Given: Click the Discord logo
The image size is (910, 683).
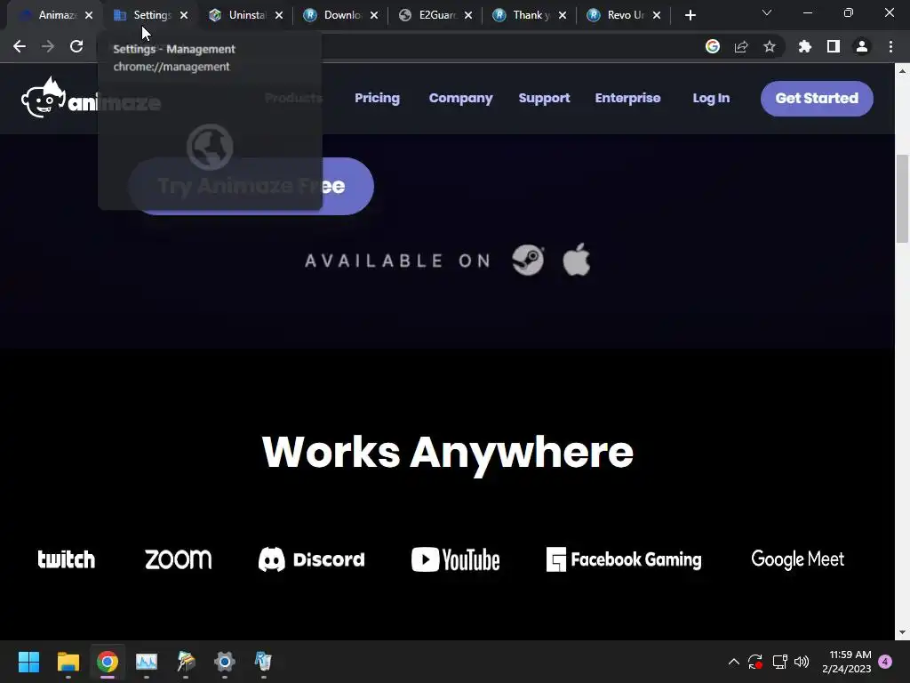Looking at the screenshot, I should (312, 559).
